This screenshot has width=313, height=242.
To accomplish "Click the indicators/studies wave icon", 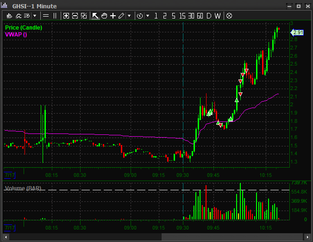I will (19, 16).
